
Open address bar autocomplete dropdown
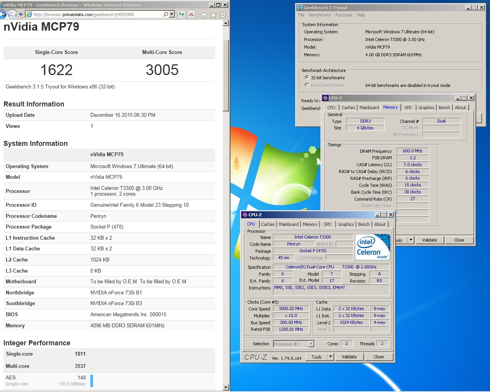tap(171, 14)
